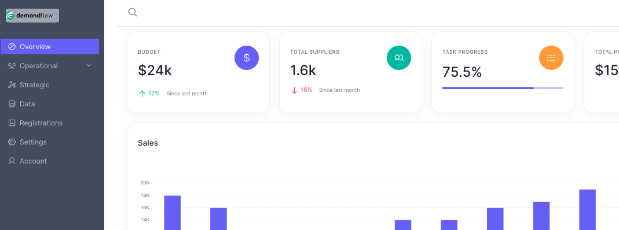Image resolution: width=619 pixels, height=230 pixels.
Task: Open the Operational sidebar item
Action: pyautogui.click(x=50, y=66)
